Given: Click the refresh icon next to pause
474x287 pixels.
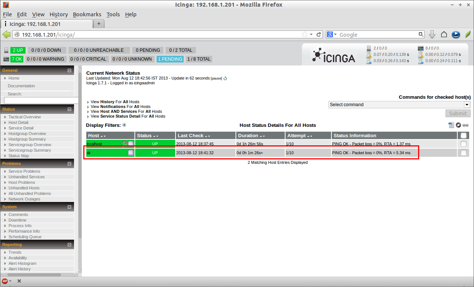Looking at the screenshot, I should click(225, 78).
